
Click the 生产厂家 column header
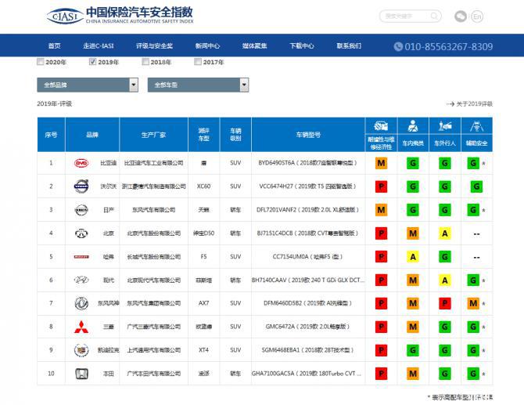154,135
